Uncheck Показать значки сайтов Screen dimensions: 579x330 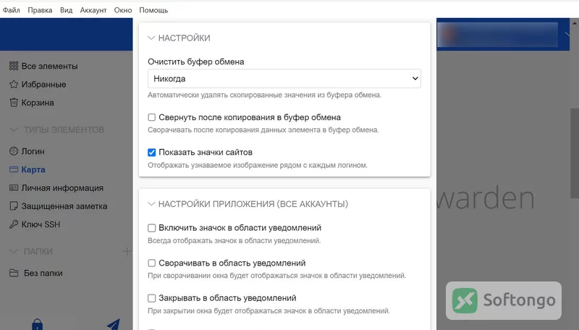point(152,153)
